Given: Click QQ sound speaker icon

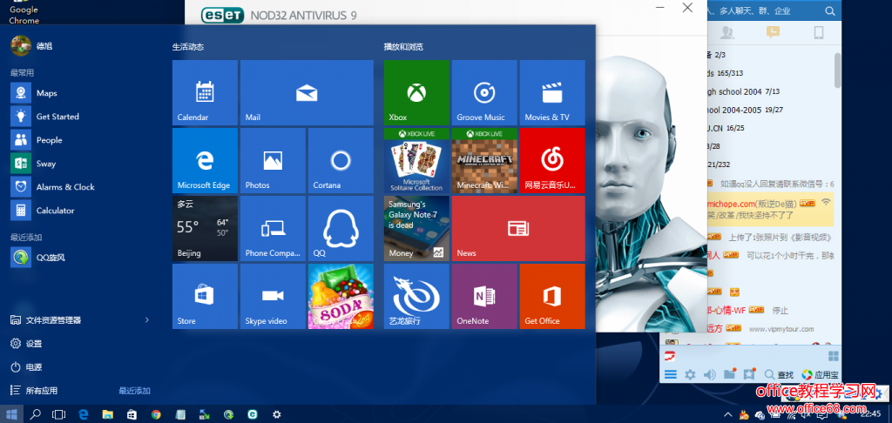Looking at the screenshot, I should point(709,374).
